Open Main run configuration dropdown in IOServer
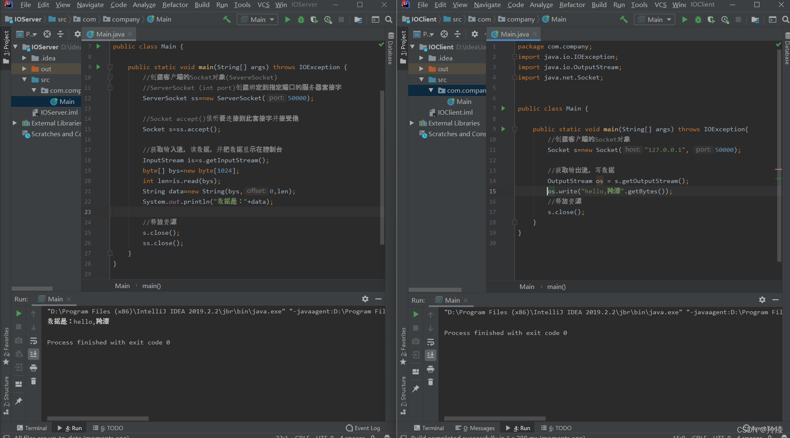This screenshot has width=790, height=438. pos(257,19)
